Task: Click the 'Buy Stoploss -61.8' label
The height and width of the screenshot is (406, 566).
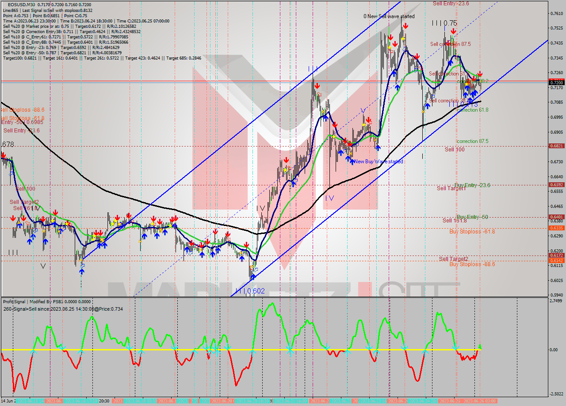Action: pyautogui.click(x=472, y=232)
